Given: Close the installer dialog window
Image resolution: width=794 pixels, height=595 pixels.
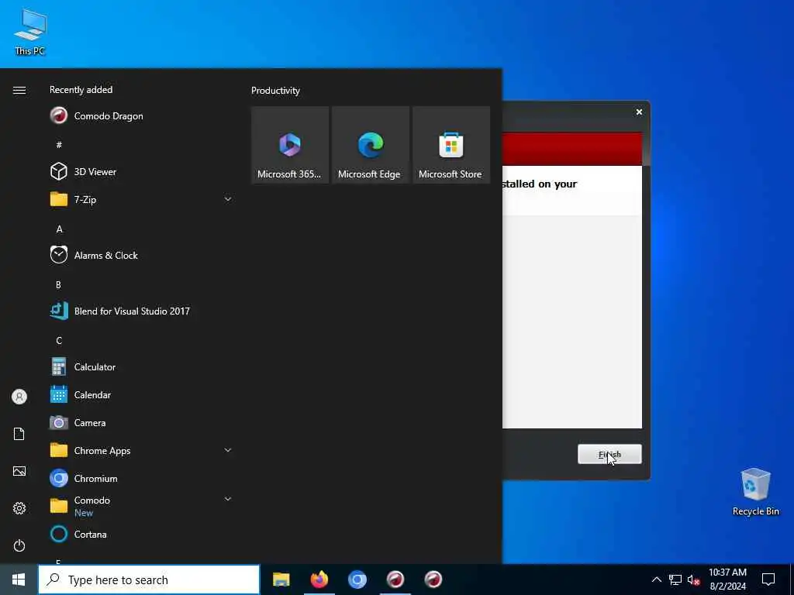Looking at the screenshot, I should coord(639,112).
